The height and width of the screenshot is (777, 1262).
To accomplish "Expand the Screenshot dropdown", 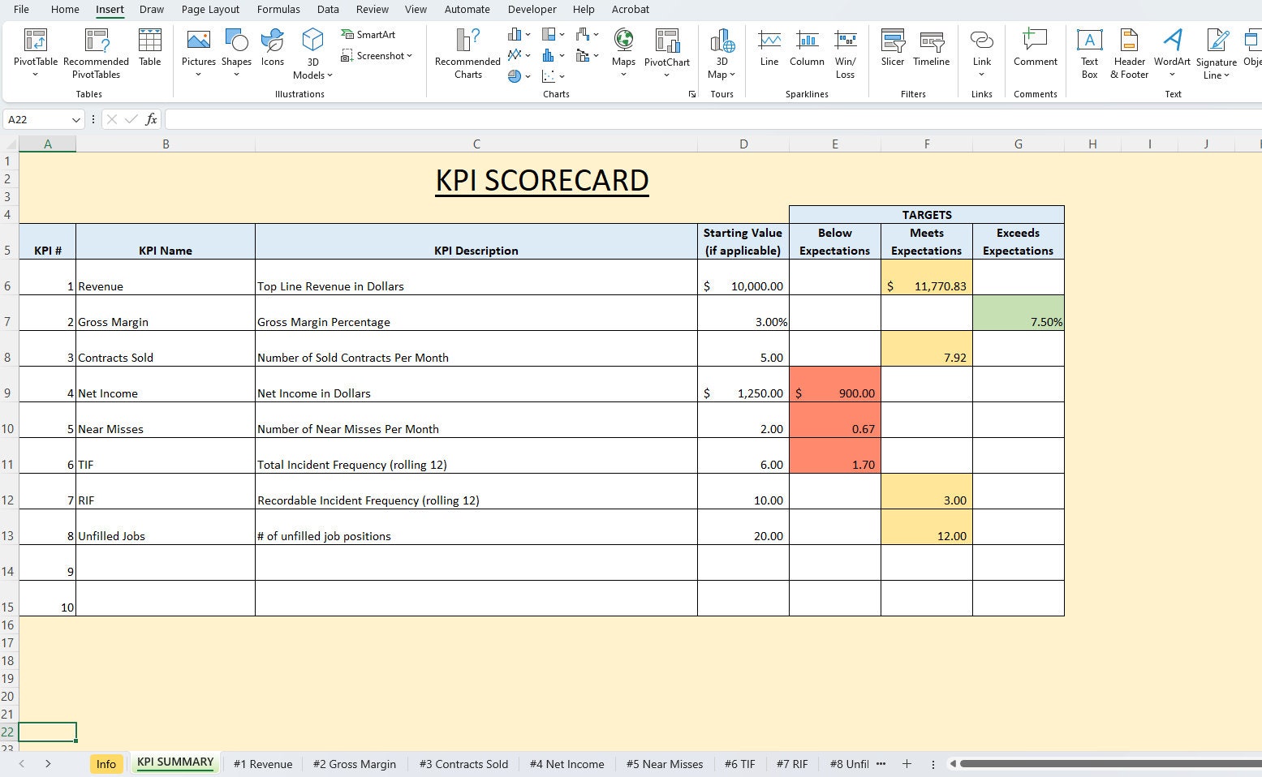I will tap(409, 56).
